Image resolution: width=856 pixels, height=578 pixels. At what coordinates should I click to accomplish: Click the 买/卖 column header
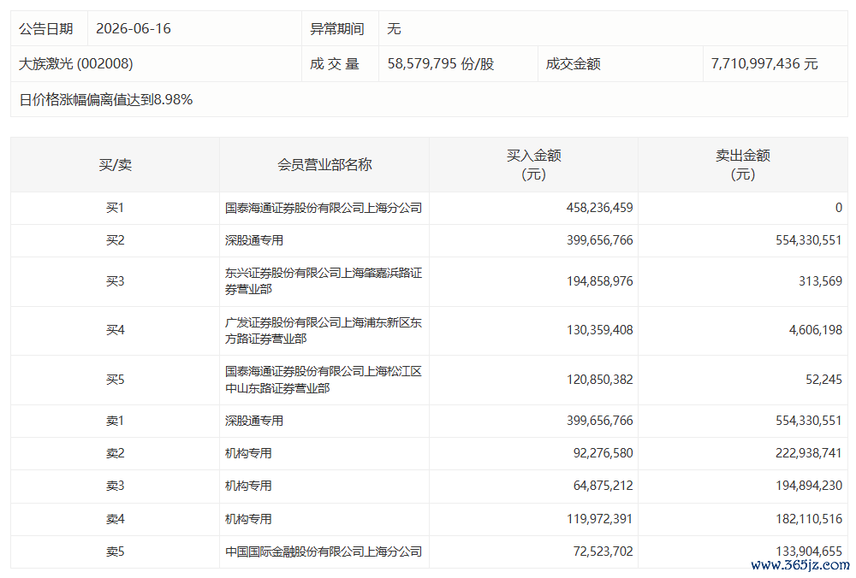(x=116, y=165)
